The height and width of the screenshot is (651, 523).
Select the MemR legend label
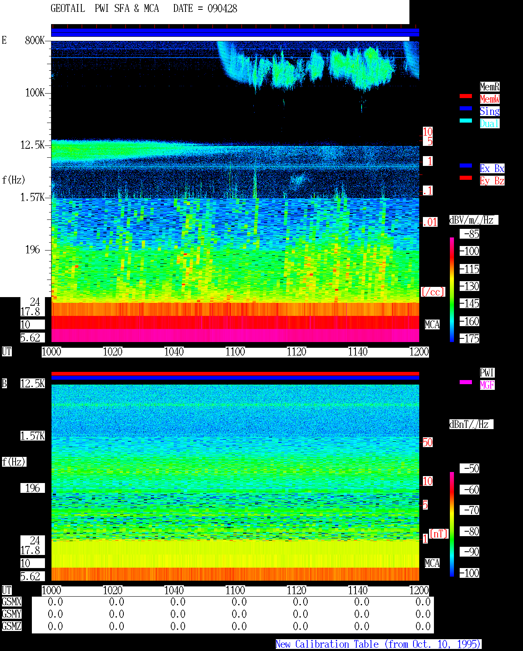pos(489,87)
